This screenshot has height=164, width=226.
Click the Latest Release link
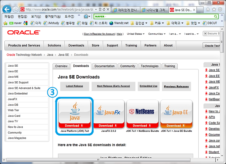click(x=74, y=86)
